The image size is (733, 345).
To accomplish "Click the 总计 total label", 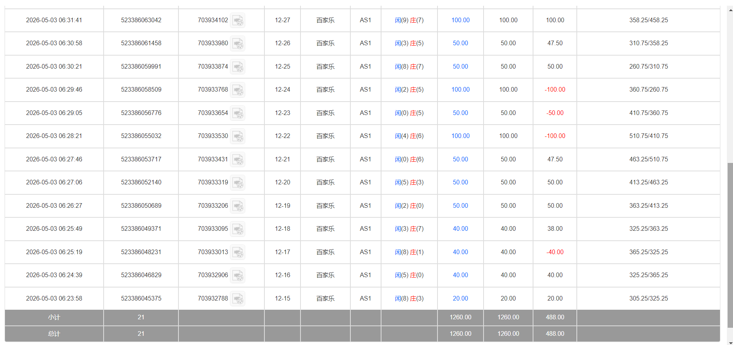I will pos(54,334).
